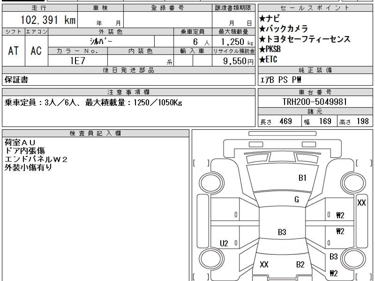This screenshot has height=281, width=375.
Task: Select the 幅 169 dimension
Action: 318,121
